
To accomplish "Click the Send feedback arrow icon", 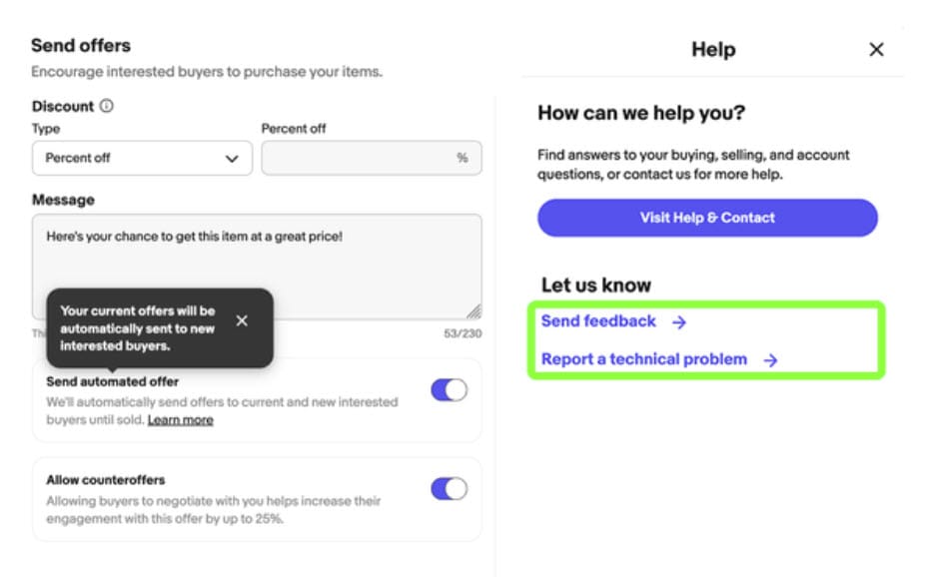I will [x=679, y=321].
